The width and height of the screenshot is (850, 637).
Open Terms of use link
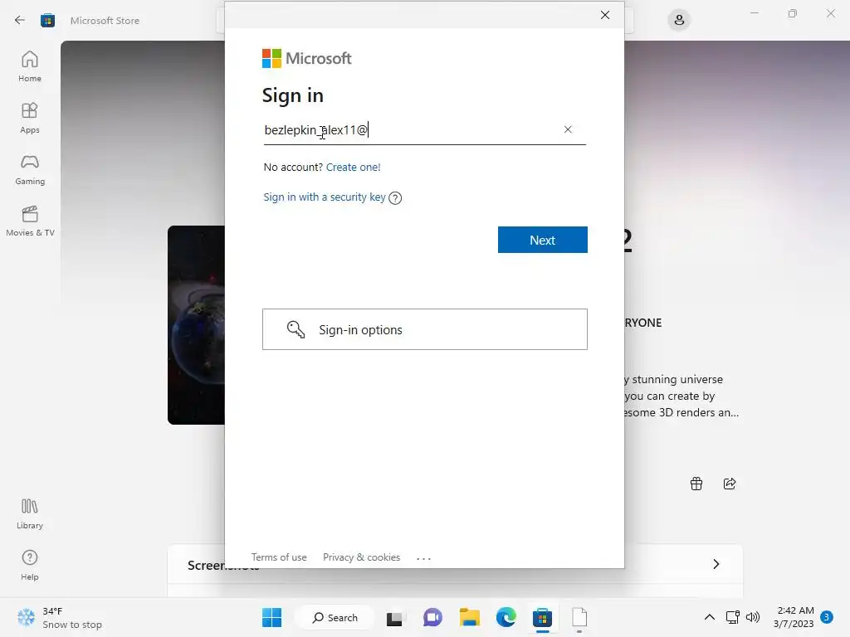click(279, 557)
